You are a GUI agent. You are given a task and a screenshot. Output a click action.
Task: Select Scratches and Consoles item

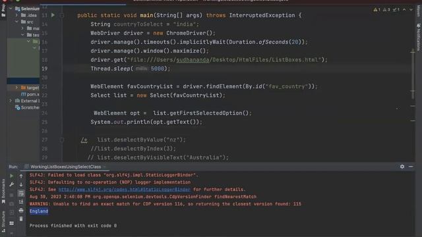[x=27, y=107]
